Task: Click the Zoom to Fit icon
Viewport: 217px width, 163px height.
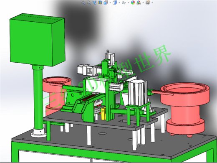Action: [83, 3]
